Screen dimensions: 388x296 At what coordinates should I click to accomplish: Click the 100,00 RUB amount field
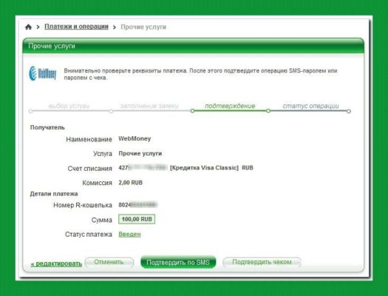(137, 219)
